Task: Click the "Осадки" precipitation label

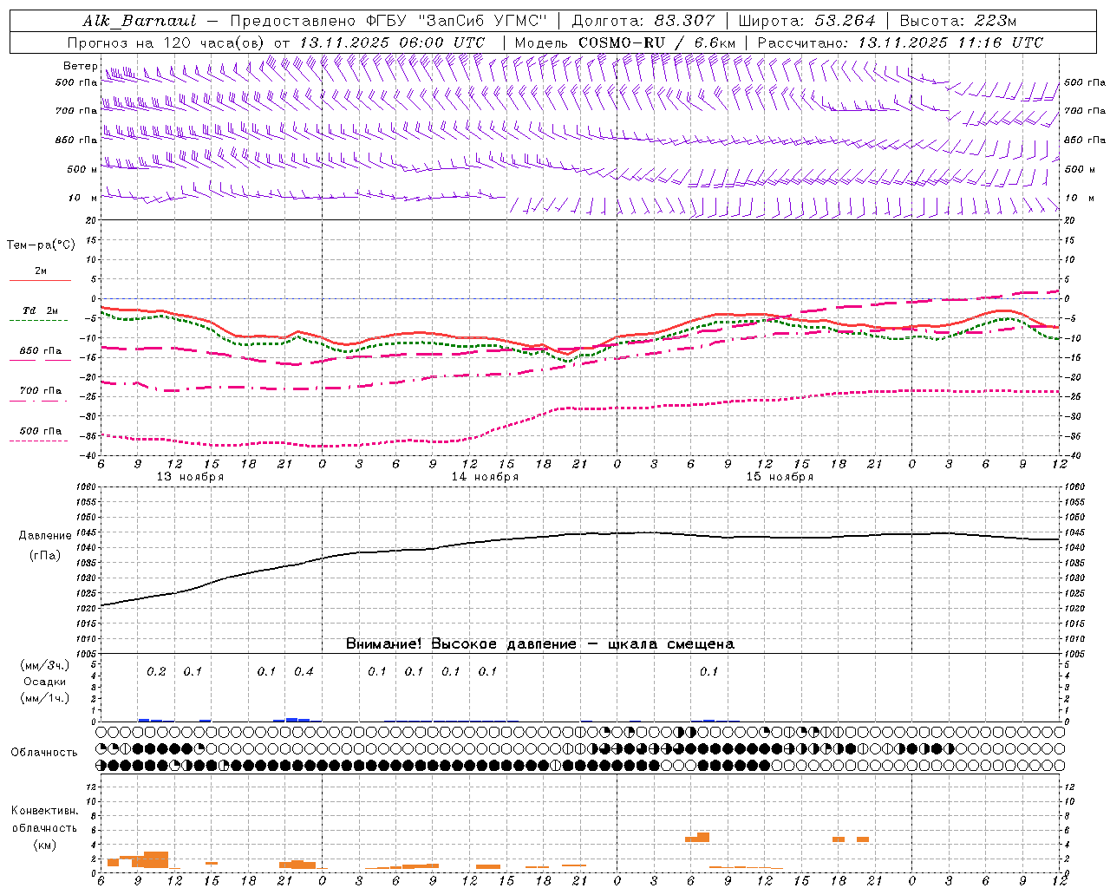Action: 45,682
